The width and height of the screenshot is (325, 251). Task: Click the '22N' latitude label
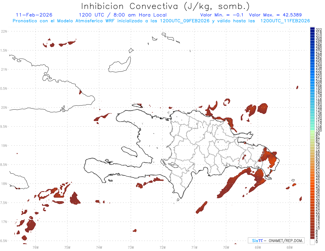point(4,31)
